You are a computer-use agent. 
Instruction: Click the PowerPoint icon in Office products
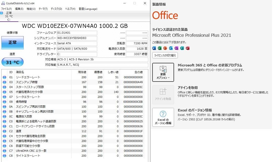point(165,48)
